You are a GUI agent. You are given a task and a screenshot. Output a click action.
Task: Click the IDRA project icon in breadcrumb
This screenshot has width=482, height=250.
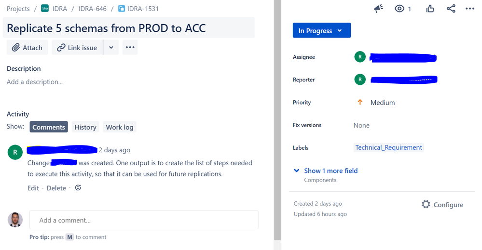[x=45, y=8]
